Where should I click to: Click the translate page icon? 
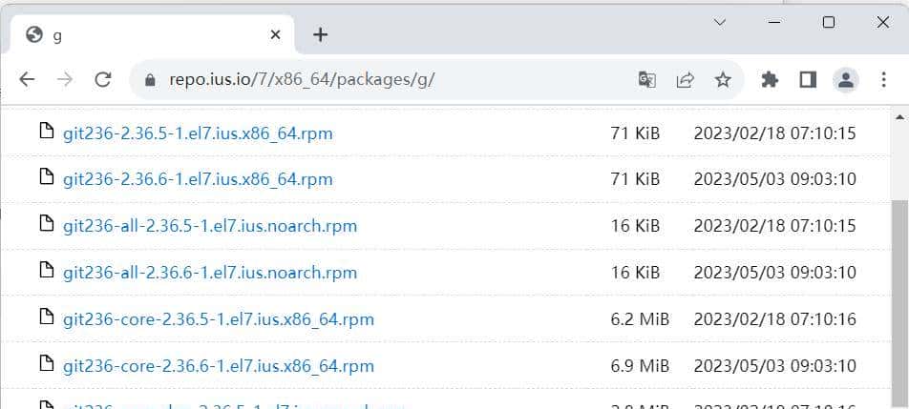coord(647,80)
